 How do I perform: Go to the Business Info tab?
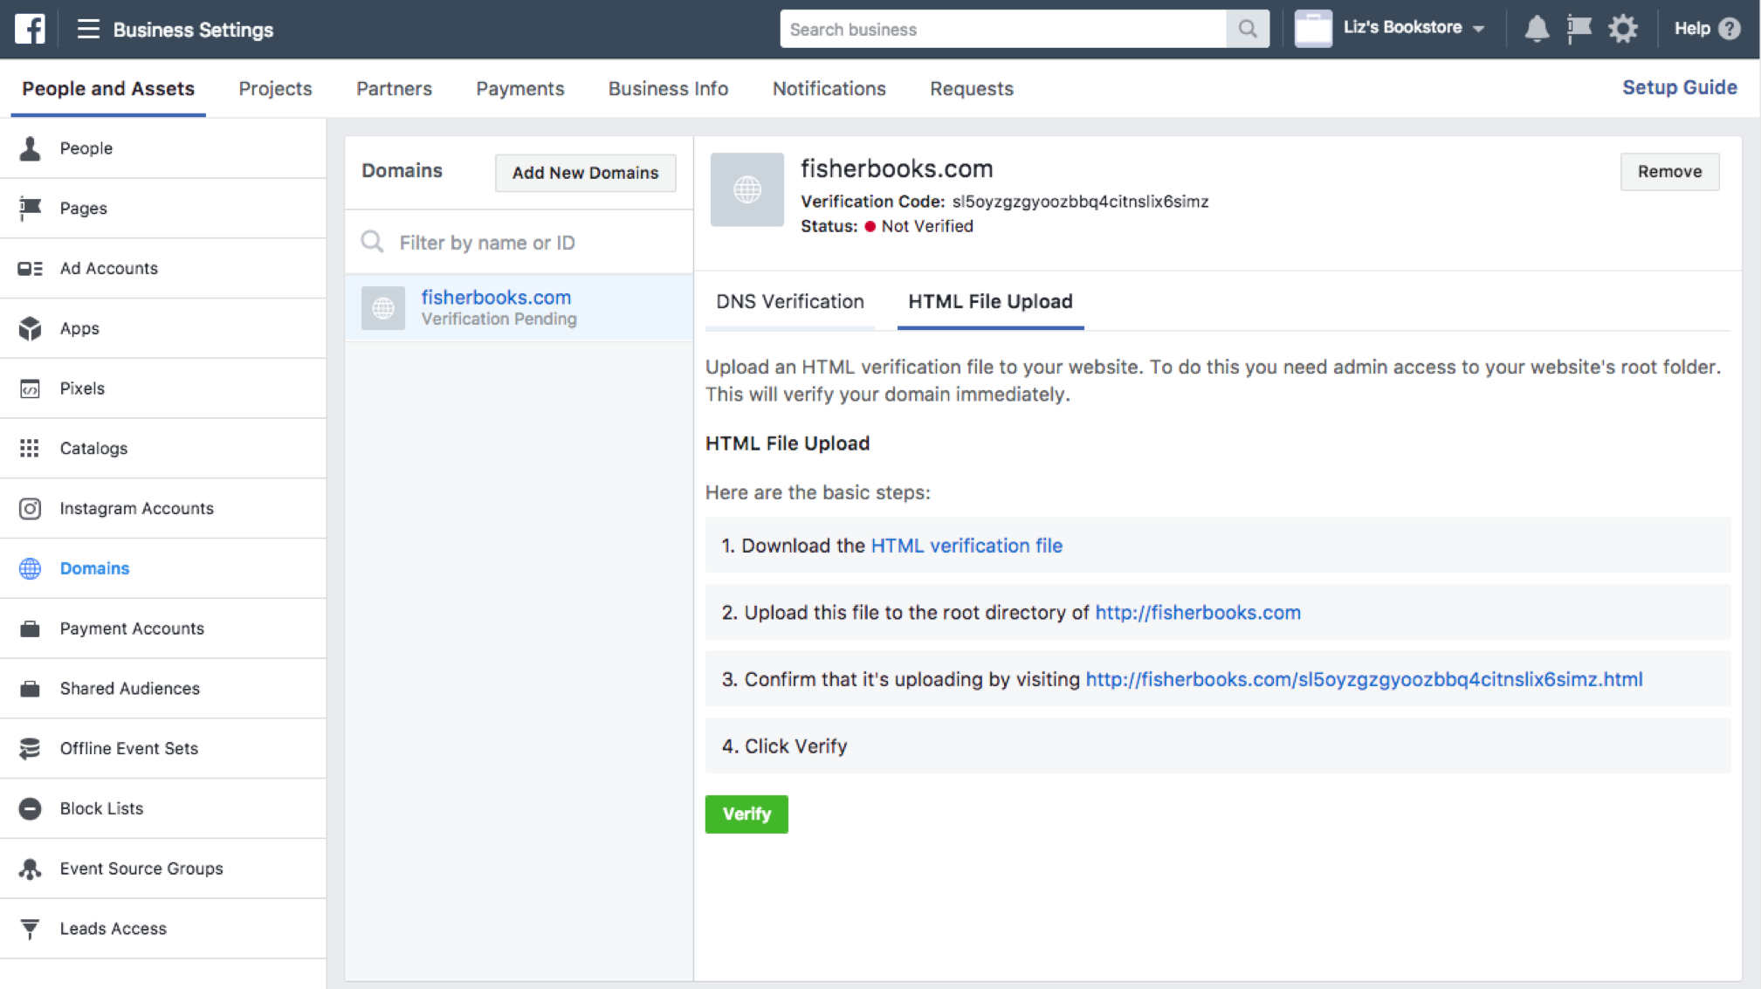(x=668, y=88)
